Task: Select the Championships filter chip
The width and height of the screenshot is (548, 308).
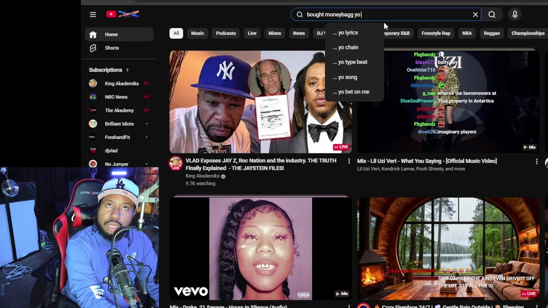Action: (528, 33)
